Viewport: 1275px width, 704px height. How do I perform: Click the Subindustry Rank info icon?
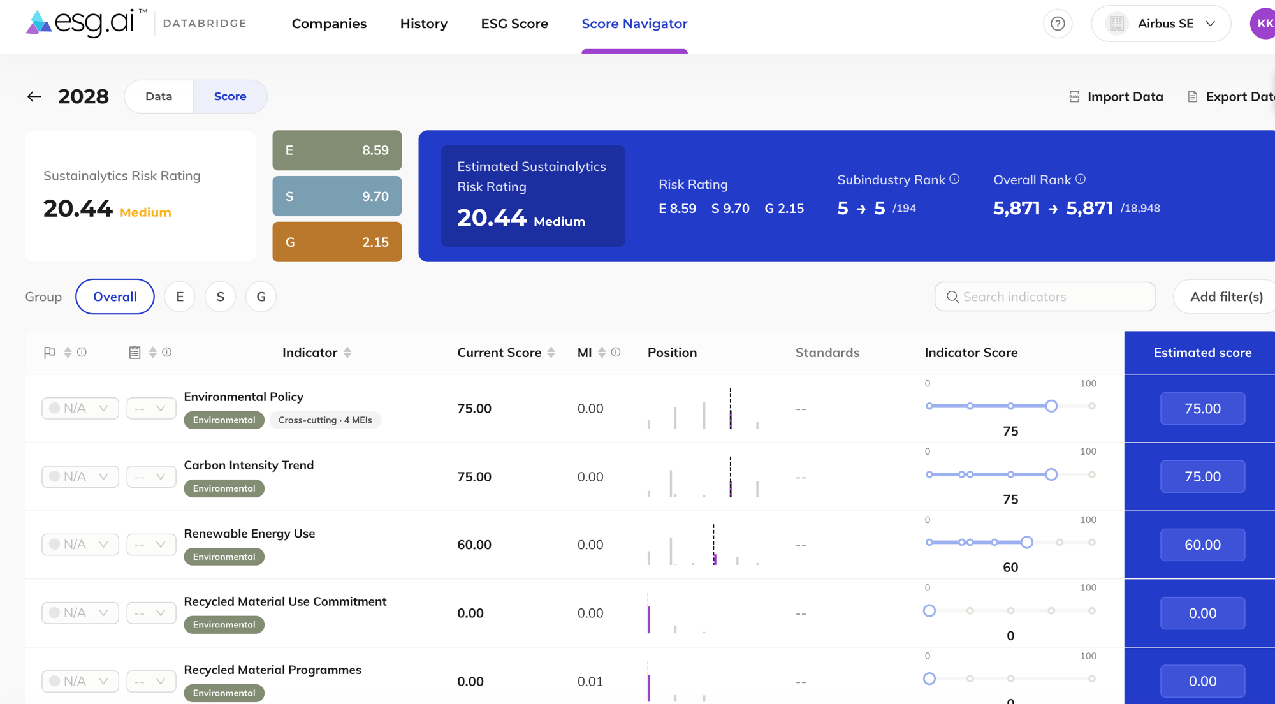[x=954, y=179]
